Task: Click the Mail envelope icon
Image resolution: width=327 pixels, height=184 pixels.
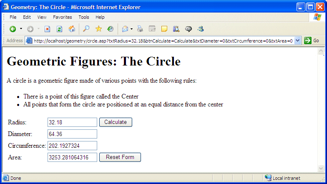Action: [125, 29]
